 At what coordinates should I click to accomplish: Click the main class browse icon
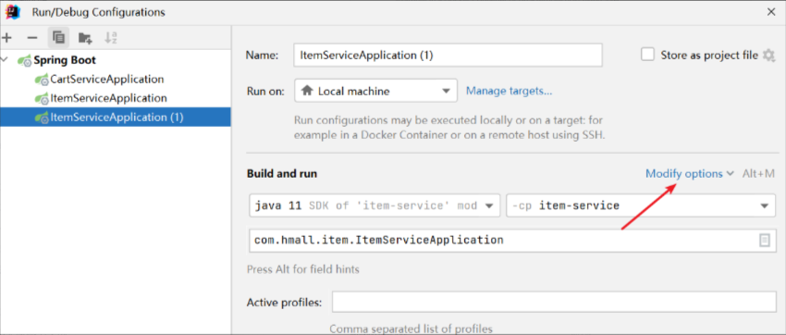tap(765, 241)
